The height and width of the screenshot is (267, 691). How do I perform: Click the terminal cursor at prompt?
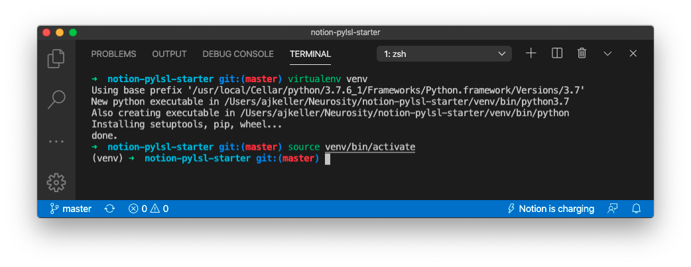pos(328,158)
